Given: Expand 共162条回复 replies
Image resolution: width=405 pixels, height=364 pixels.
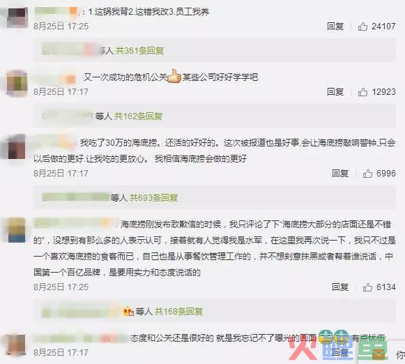Looking at the screenshot, I should [138, 116].
